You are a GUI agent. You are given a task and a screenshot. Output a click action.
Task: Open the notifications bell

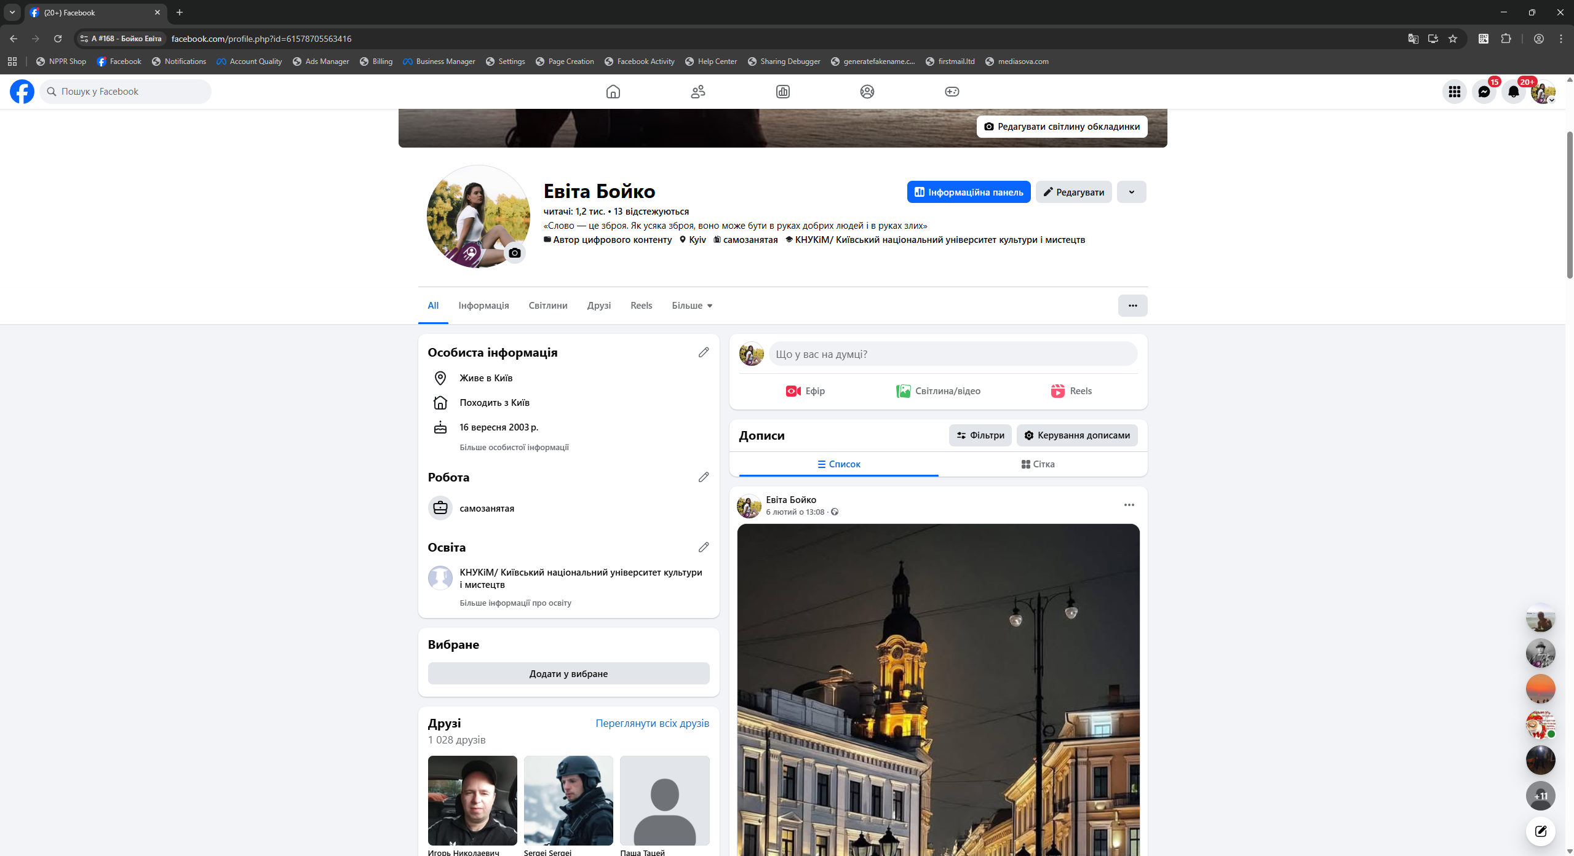(x=1513, y=92)
